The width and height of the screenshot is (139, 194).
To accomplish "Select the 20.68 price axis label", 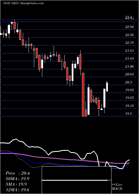I will click(x=130, y=74).
